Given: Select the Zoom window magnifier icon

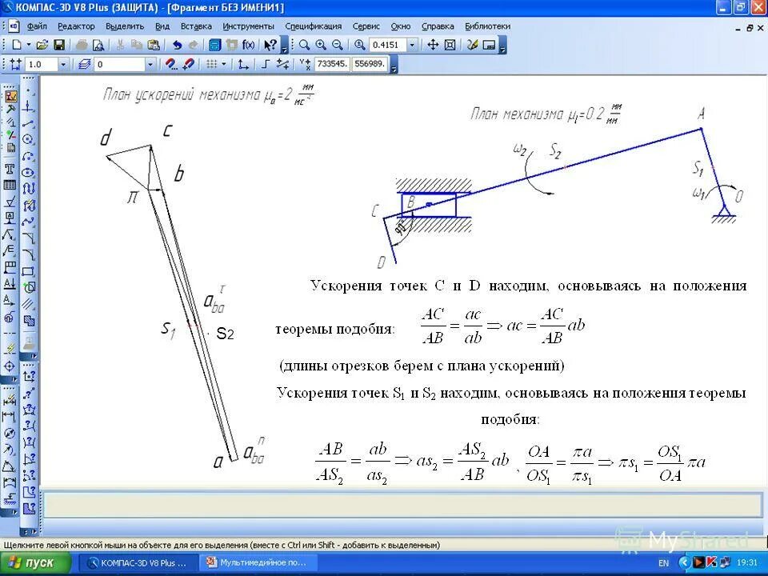Looking at the screenshot, I should coord(304,45).
